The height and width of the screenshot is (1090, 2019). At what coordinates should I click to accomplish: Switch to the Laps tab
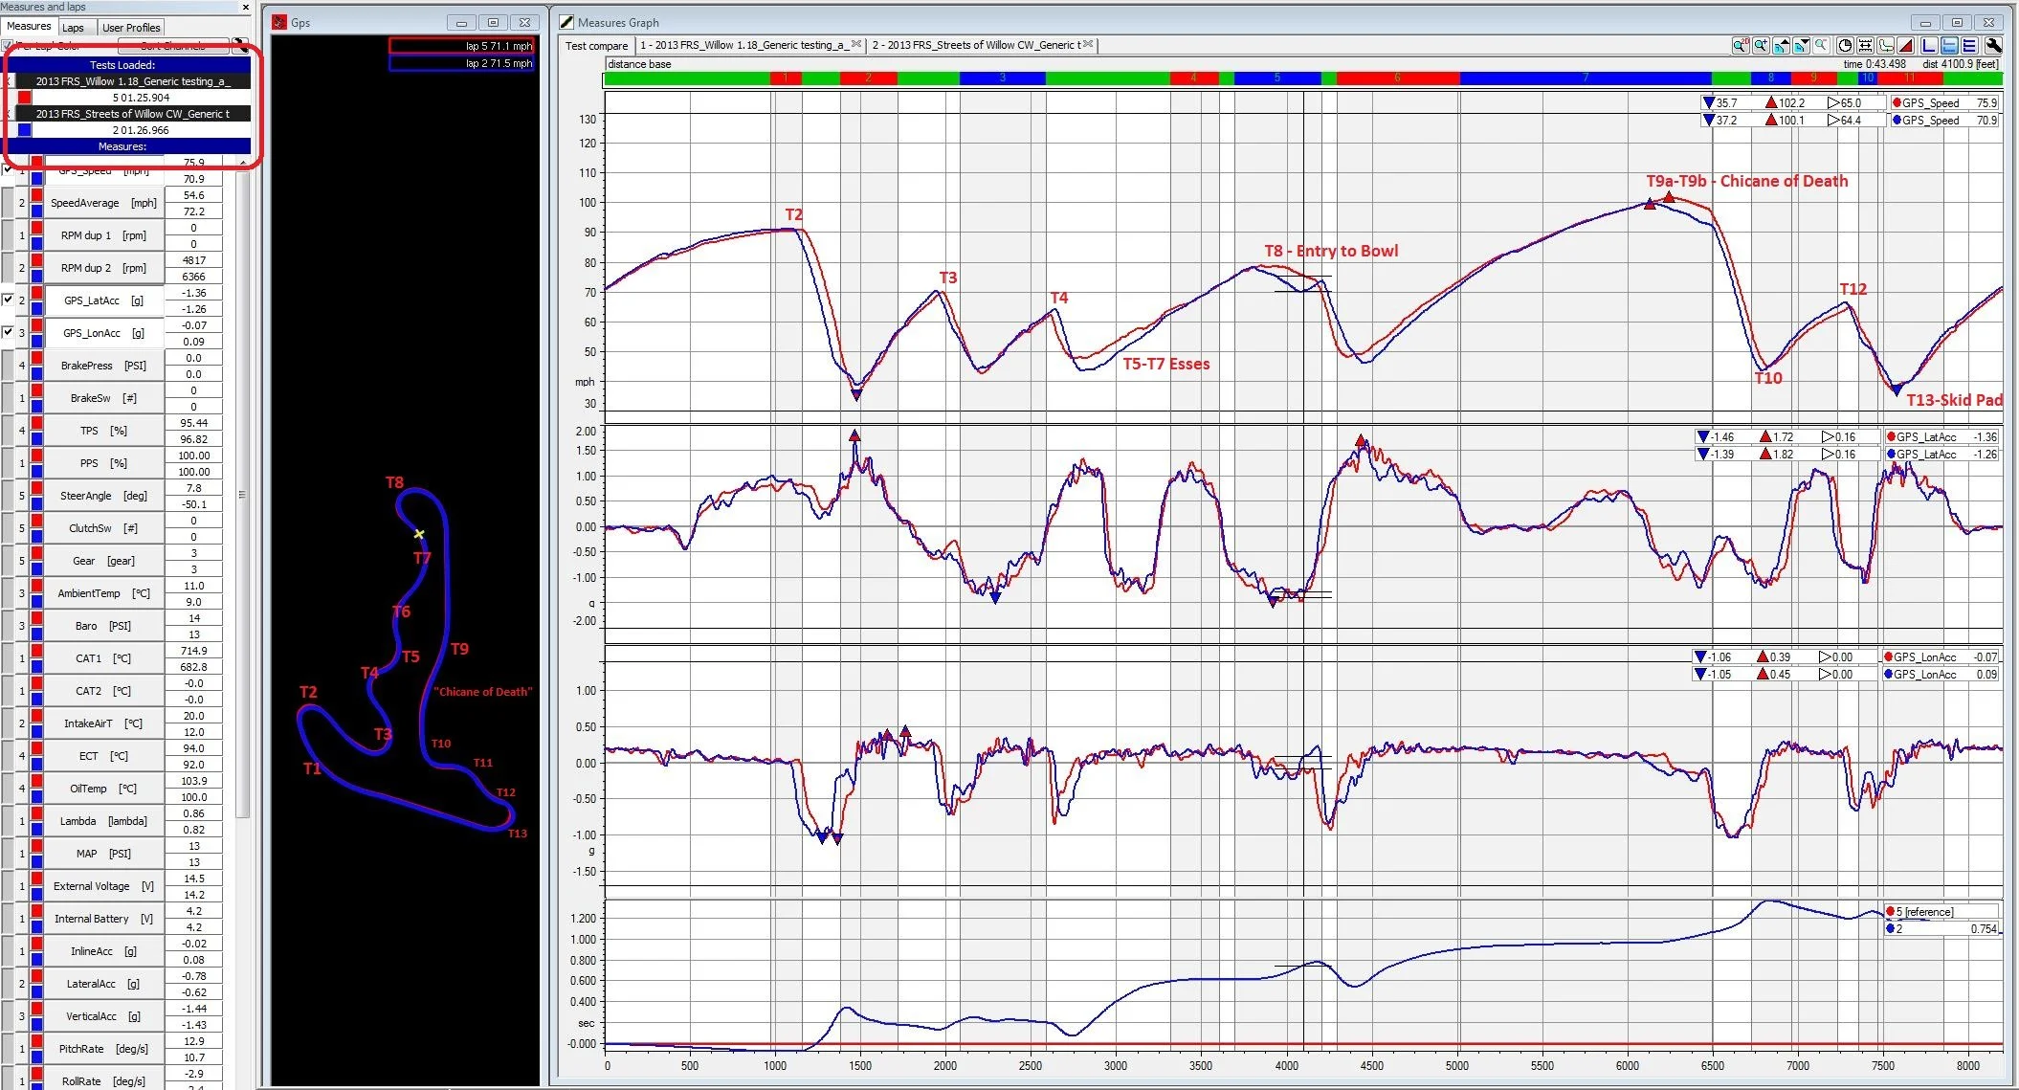73,28
